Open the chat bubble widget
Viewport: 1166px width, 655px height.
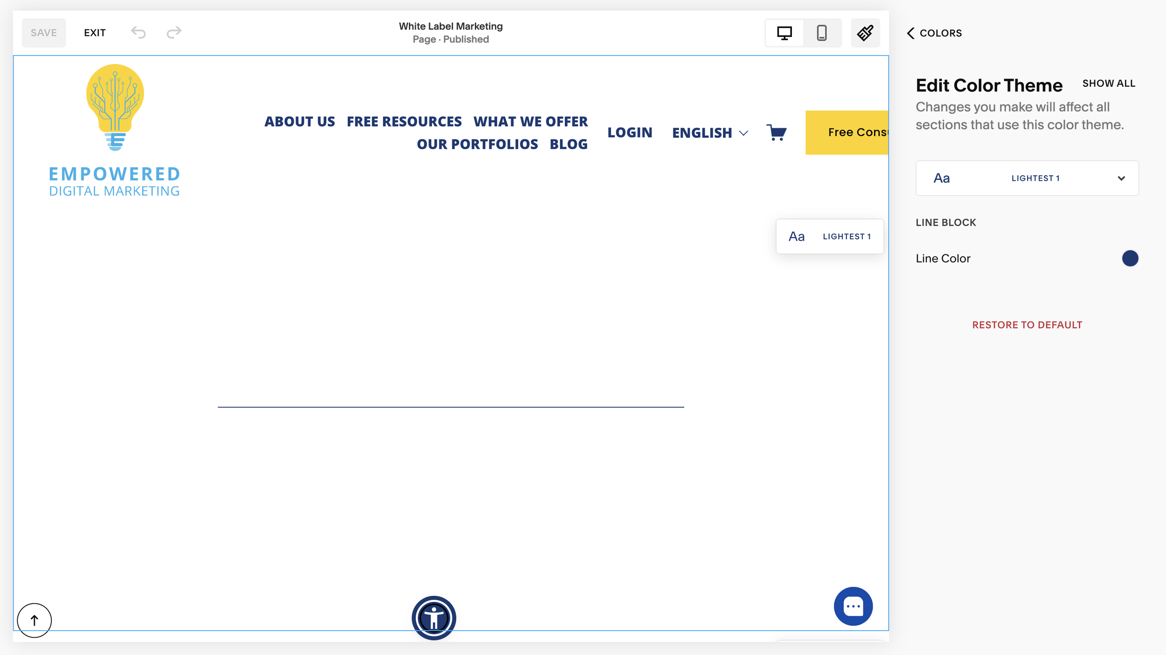(x=853, y=606)
